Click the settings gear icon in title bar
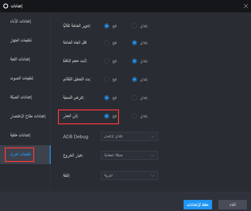 [6, 6]
